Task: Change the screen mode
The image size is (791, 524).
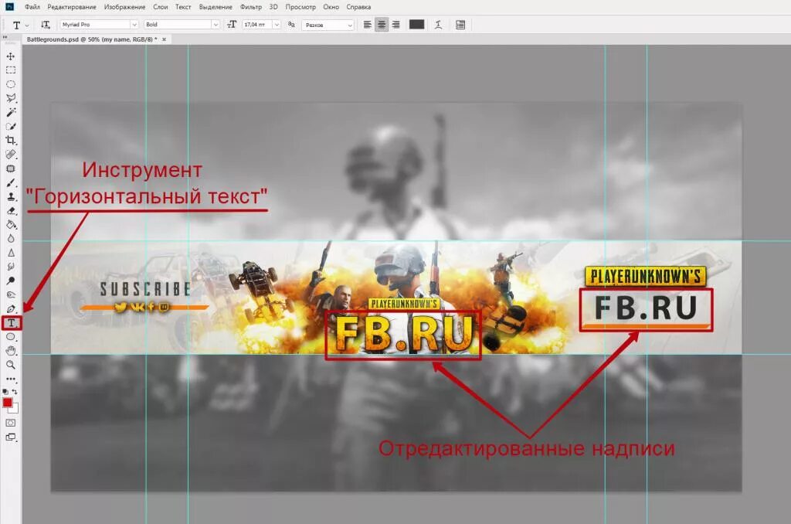Action: click(11, 437)
